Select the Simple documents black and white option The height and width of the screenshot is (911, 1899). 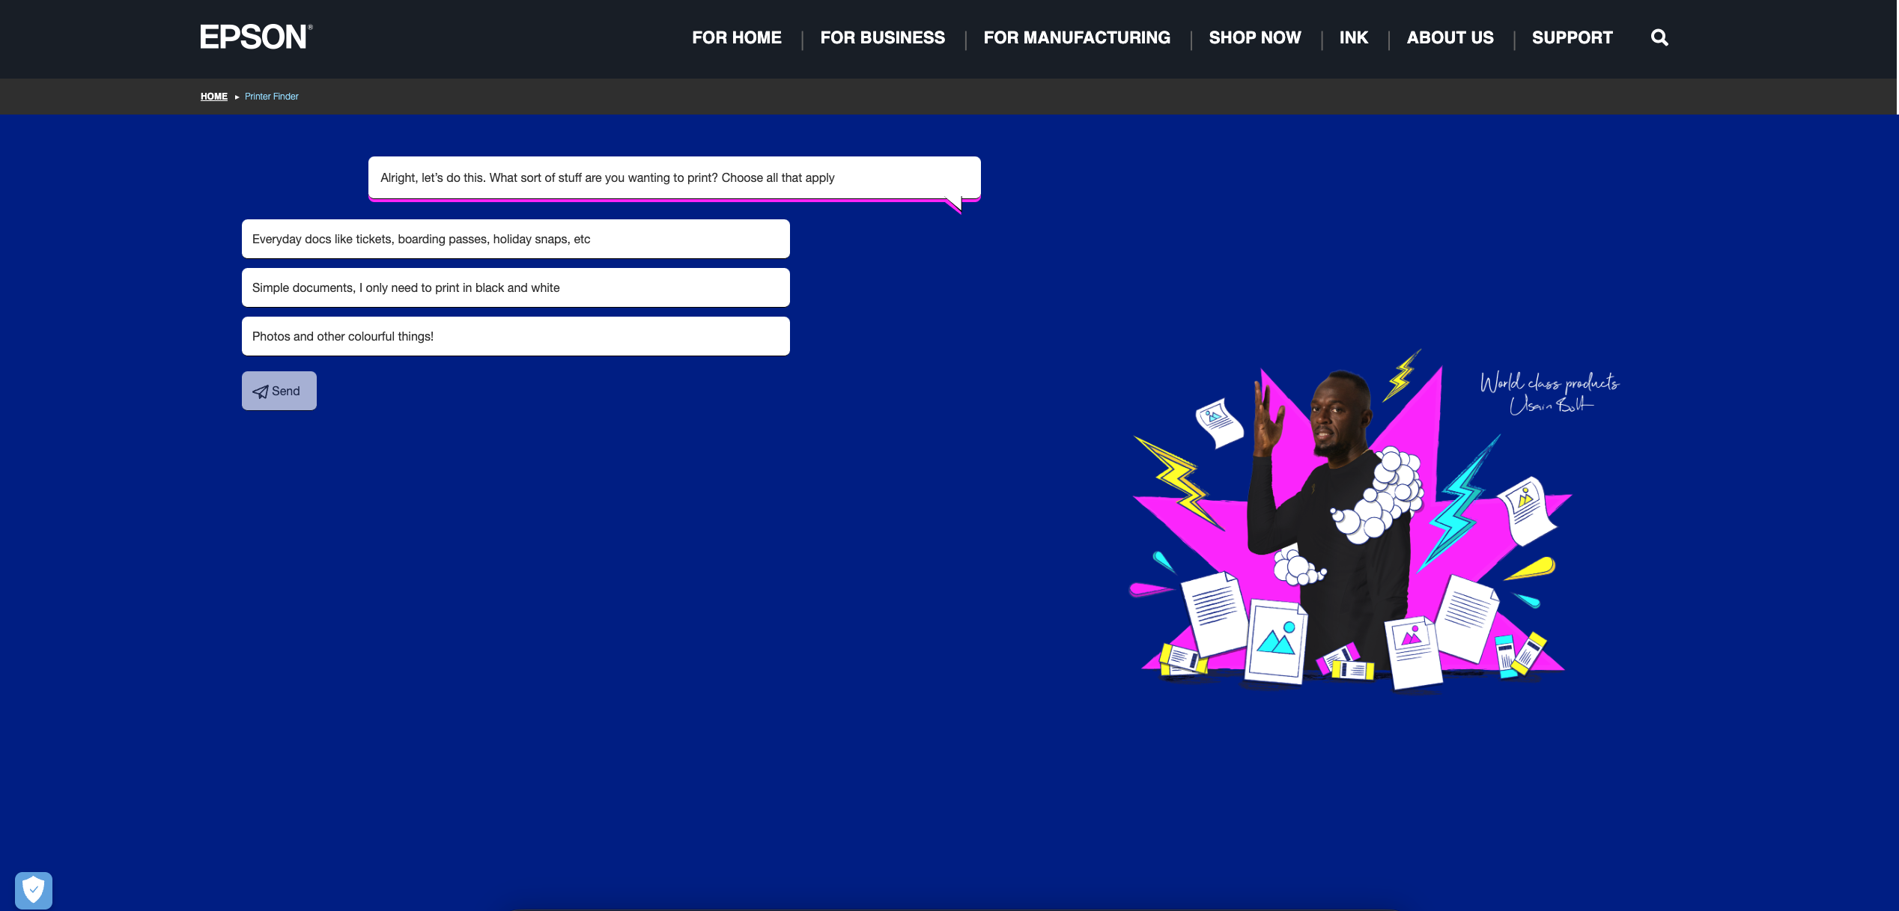515,287
